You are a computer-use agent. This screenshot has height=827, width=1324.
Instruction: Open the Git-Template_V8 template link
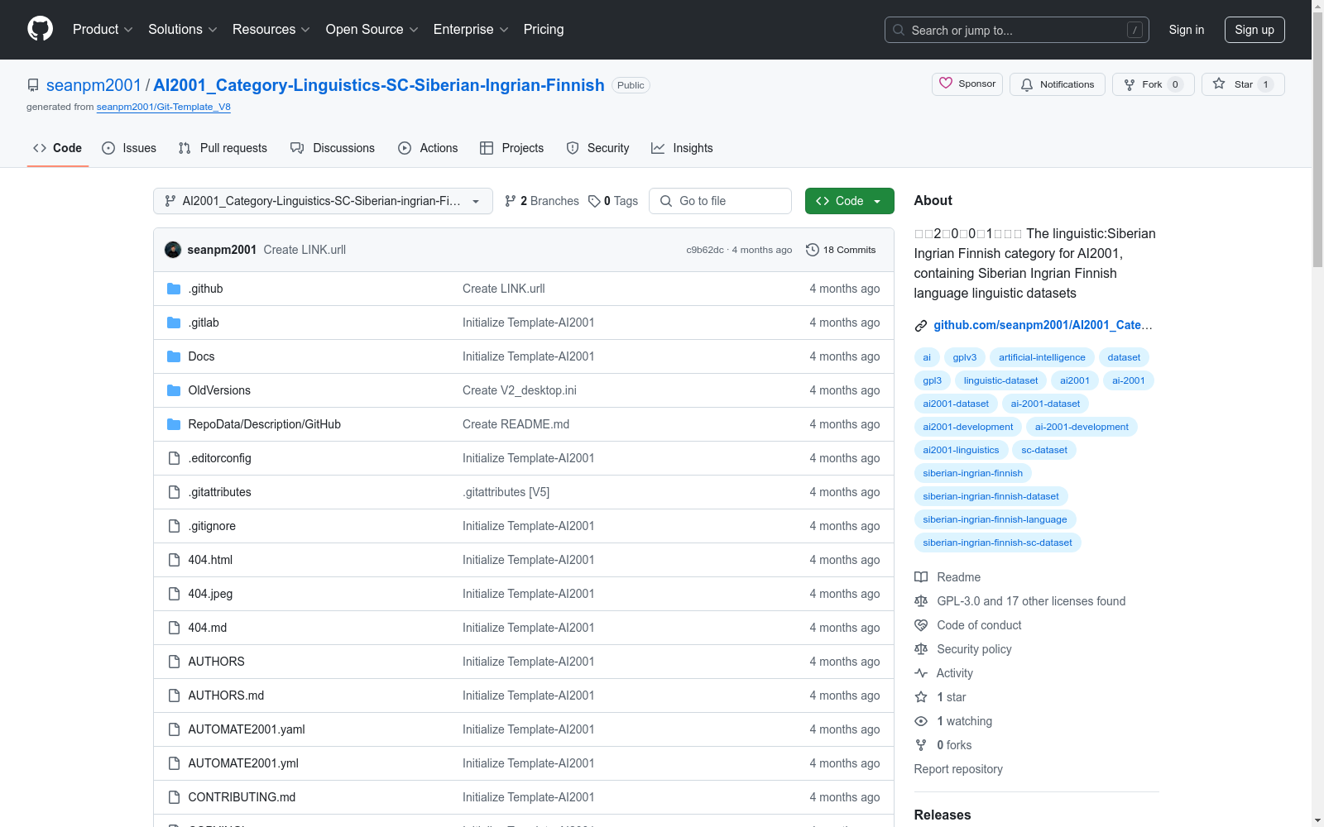164,107
